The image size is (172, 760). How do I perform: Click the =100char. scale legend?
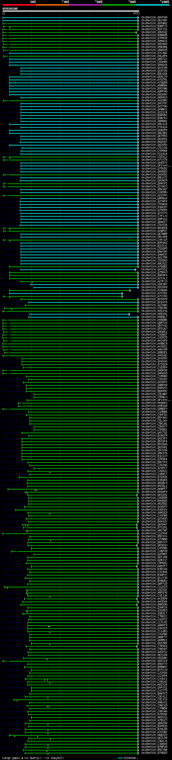tap(128, 758)
